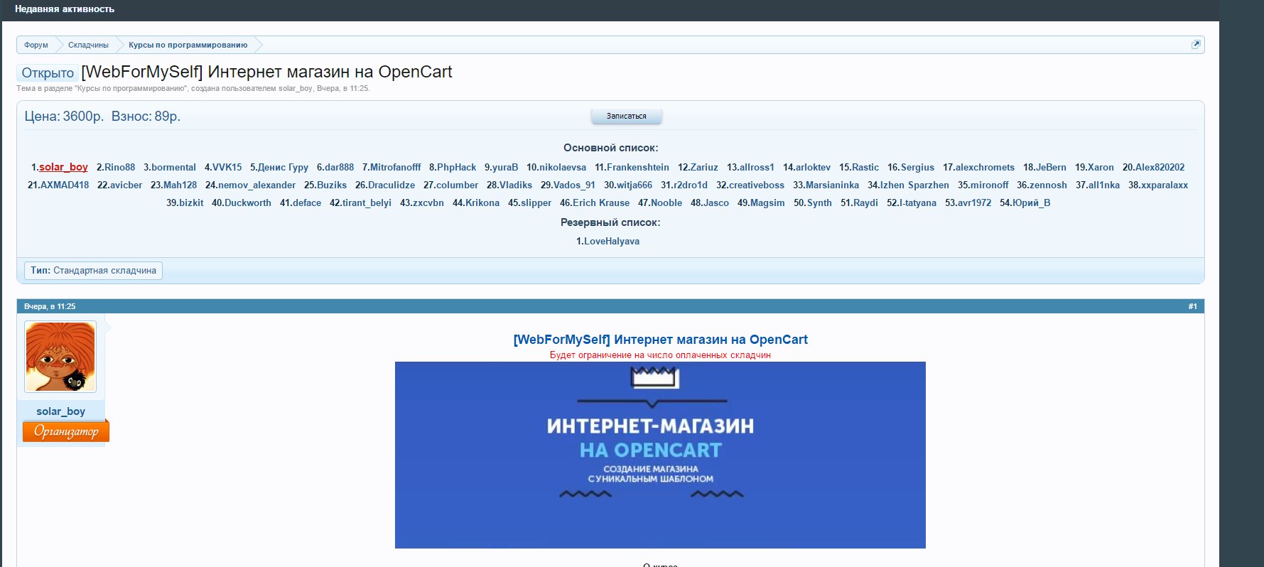Open the blue WebForMySelf post title link
Viewport: 1264px width, 567px height.
coord(661,340)
